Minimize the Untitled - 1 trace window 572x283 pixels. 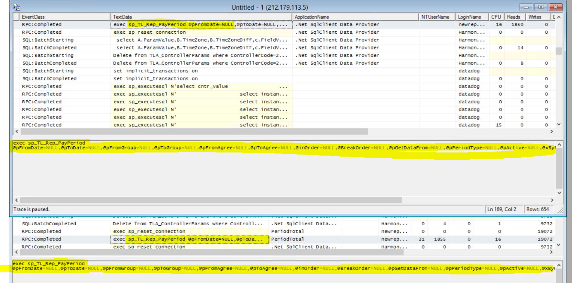526,7
